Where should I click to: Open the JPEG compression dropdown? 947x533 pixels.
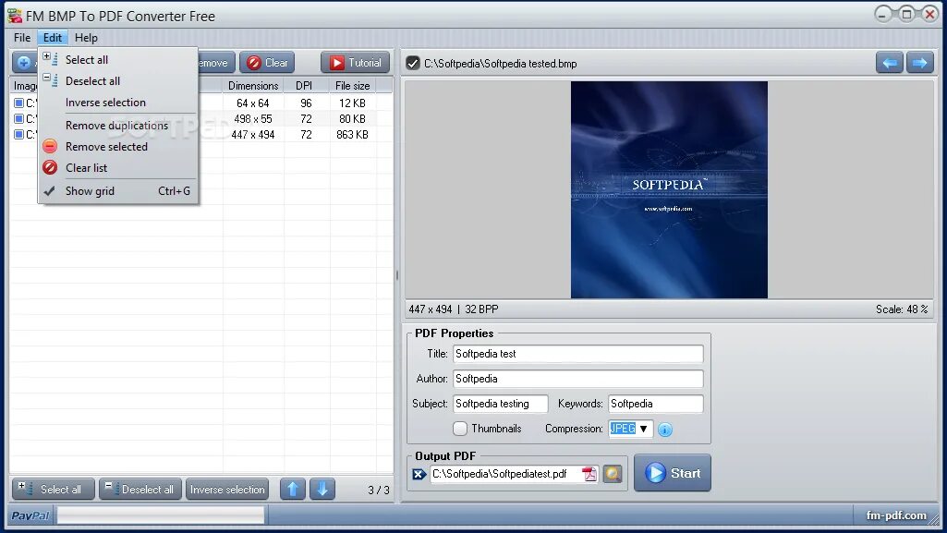[630, 429]
